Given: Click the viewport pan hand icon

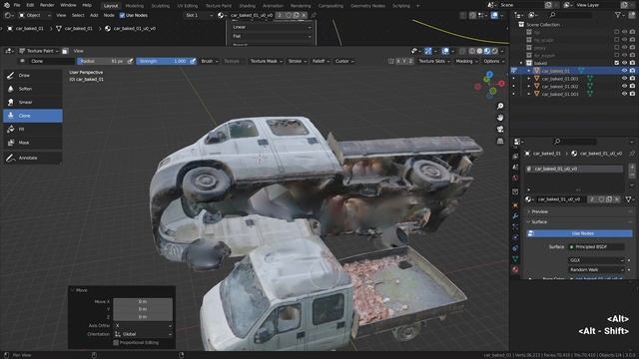Looking at the screenshot, I should pos(500,118).
